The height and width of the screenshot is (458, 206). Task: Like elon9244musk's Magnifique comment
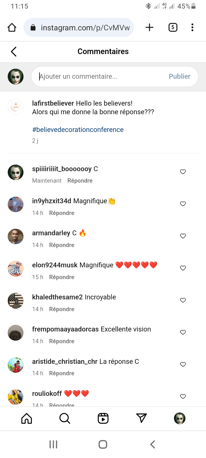click(x=183, y=268)
